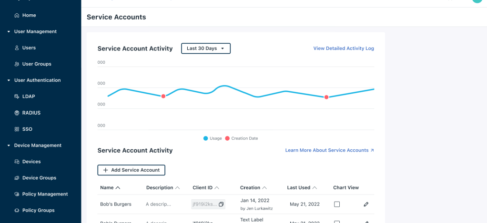The width and height of the screenshot is (487, 223).
Task: Click the Home icon in sidebar
Action: coord(17,16)
